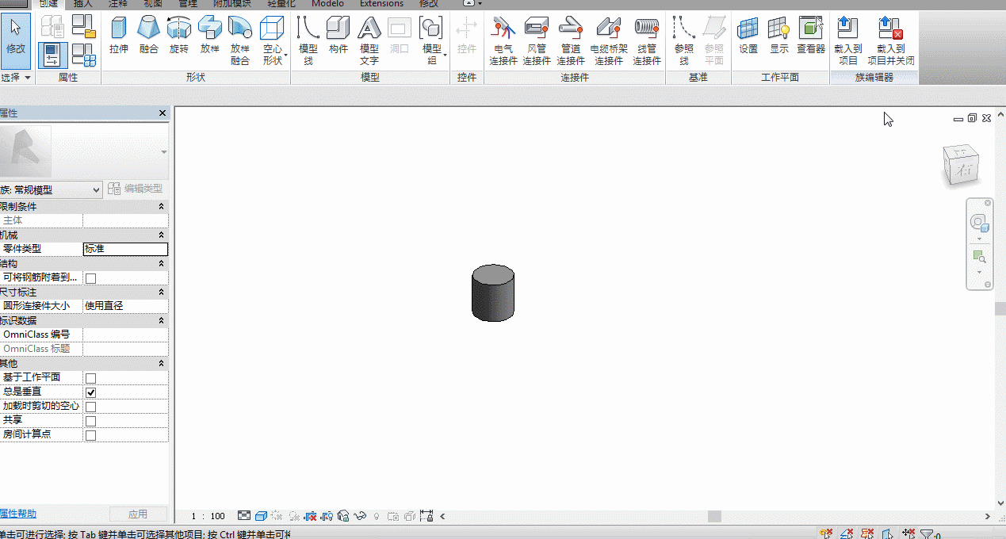Screen dimensions: 1006x539
Task: Open work plane 设置 (Set)
Action: [748, 36]
